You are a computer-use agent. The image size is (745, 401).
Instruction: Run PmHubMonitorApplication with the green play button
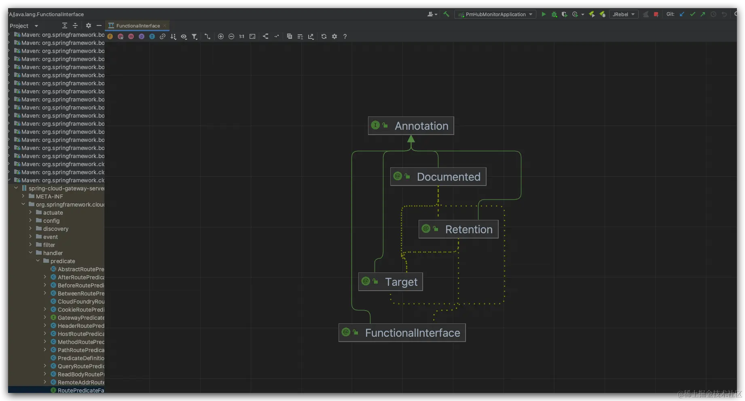[x=544, y=14]
